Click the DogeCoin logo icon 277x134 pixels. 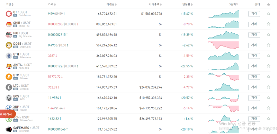pyautogui.click(x=9, y=45)
